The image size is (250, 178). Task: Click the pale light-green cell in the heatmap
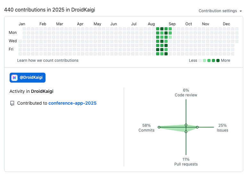pyautogui.click(x=170, y=37)
